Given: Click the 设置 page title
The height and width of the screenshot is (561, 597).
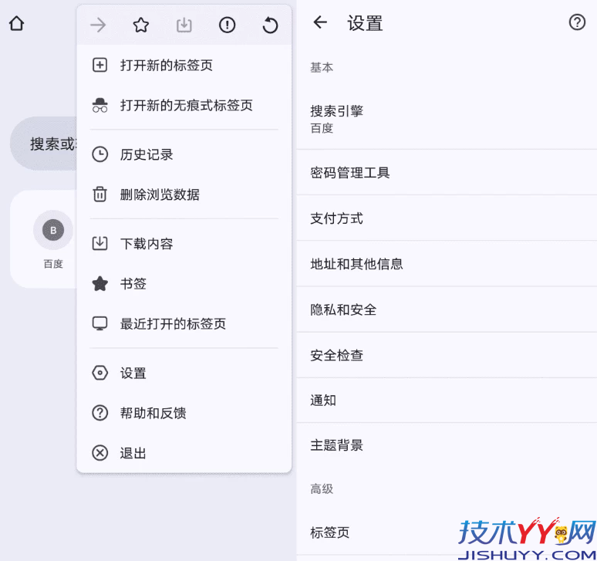Looking at the screenshot, I should (365, 23).
